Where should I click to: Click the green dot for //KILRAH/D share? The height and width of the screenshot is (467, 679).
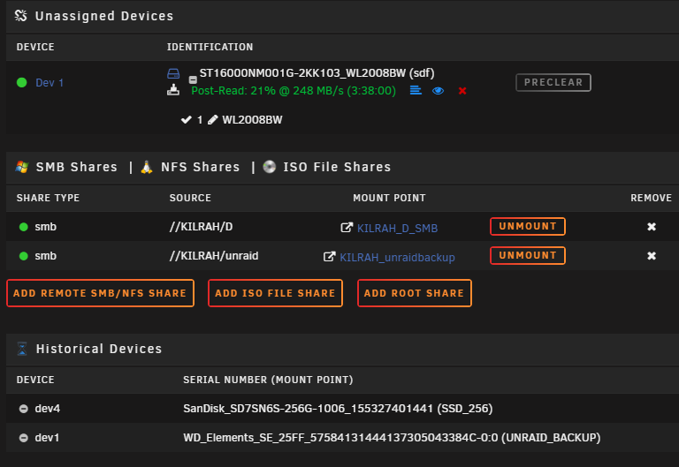point(24,227)
